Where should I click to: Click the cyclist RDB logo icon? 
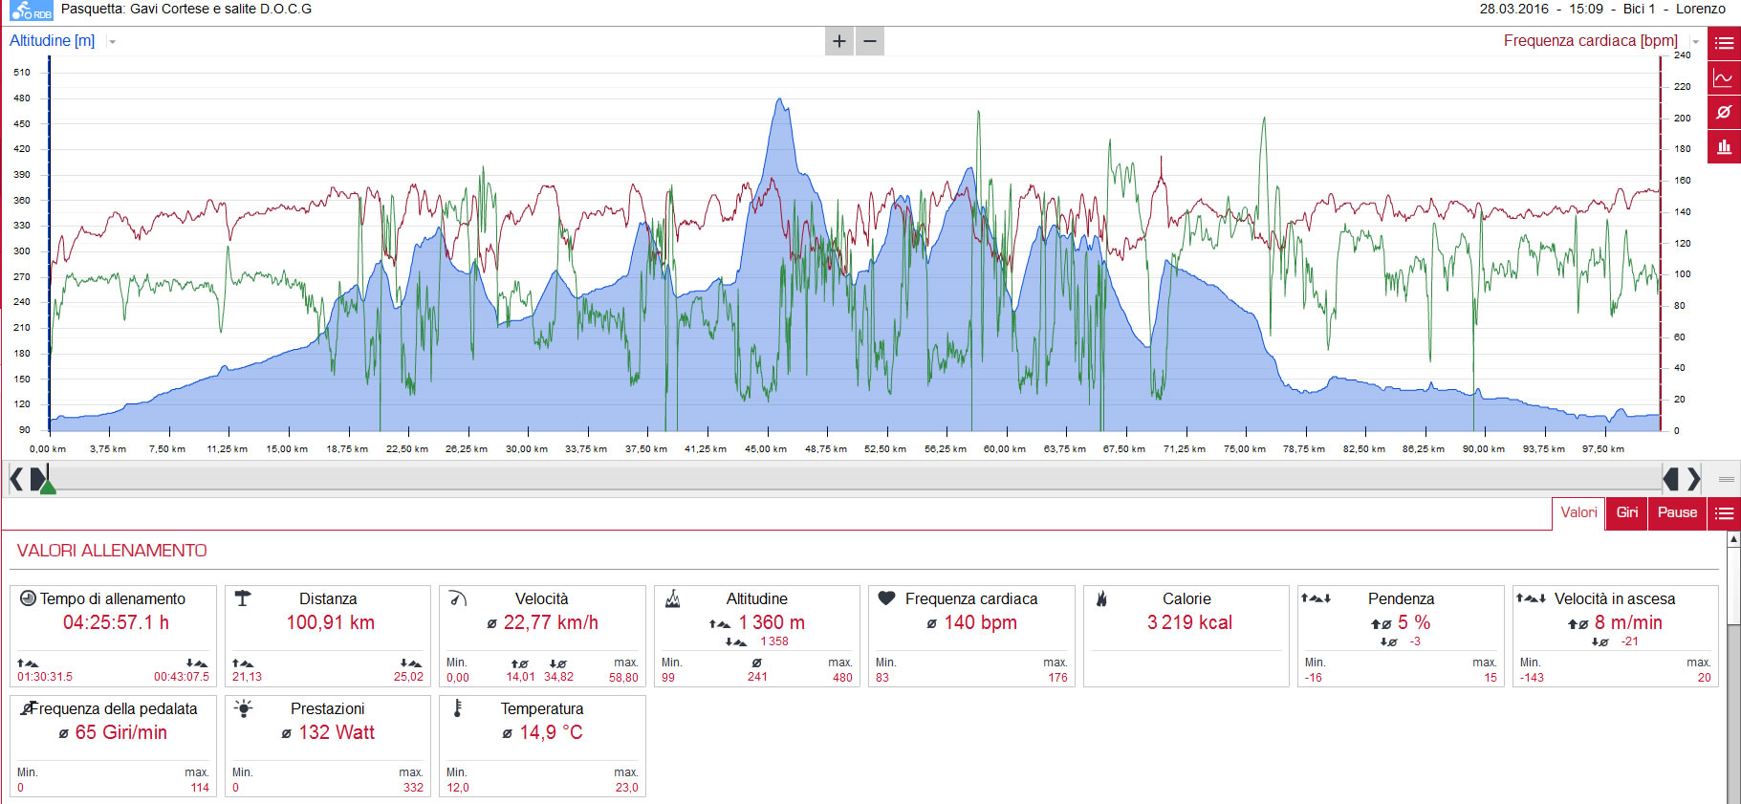pyautogui.click(x=31, y=11)
